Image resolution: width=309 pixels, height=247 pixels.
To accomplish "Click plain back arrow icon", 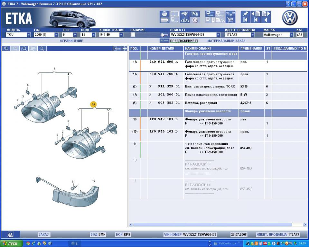I will 266,20.
